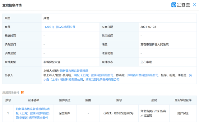199x129 pixels.
Task: Click the 湖北省黄石市阳新县人民法院 table cell
Action: coord(153,113)
